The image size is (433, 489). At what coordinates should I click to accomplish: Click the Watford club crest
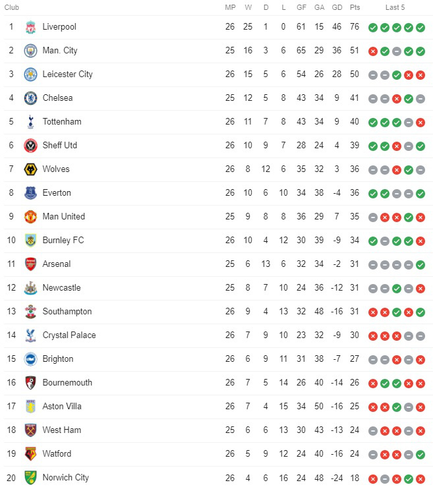tap(30, 454)
